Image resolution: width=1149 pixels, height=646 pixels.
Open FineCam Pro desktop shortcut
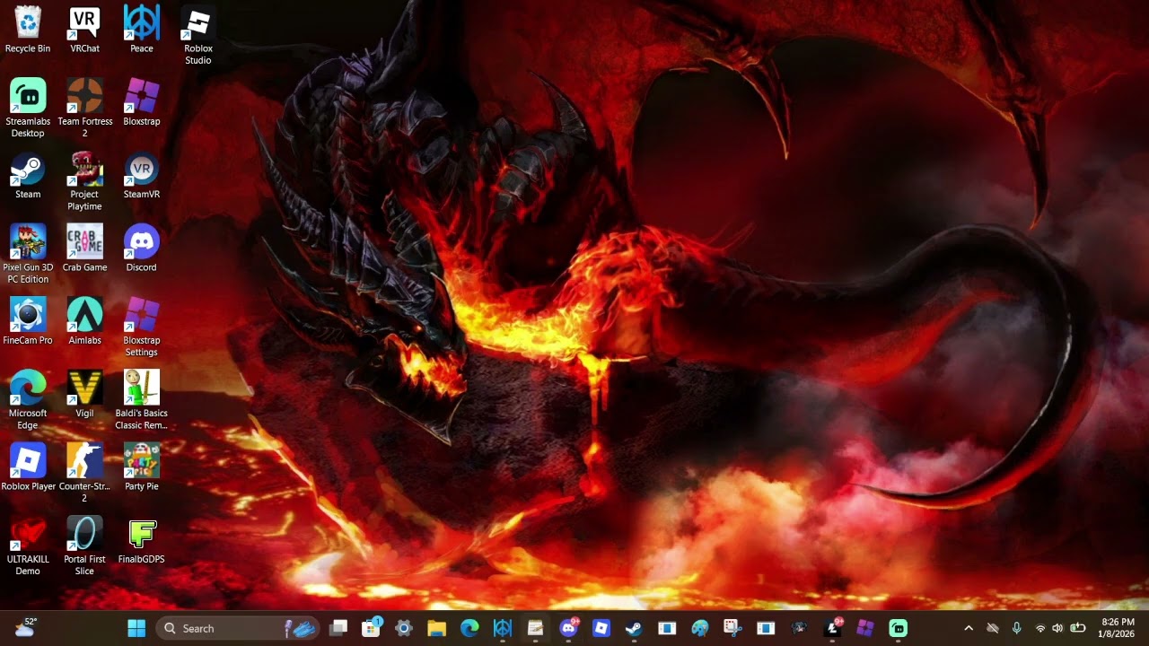click(x=28, y=321)
